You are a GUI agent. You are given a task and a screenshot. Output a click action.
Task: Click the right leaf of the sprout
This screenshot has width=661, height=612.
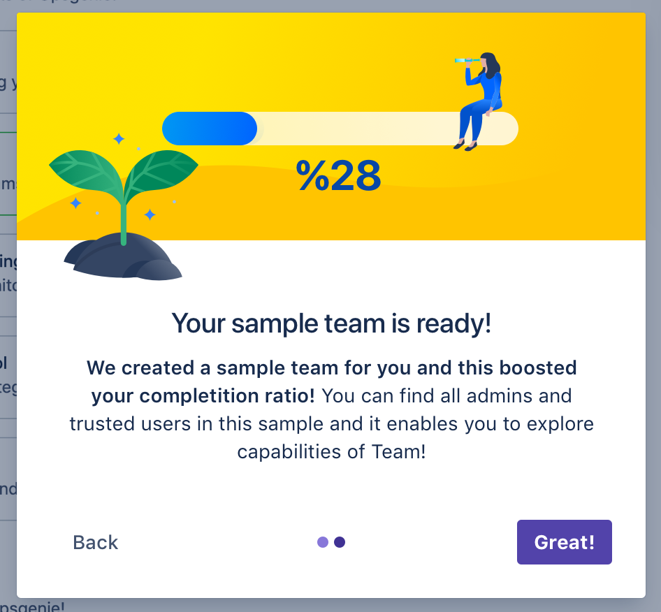coord(162,170)
